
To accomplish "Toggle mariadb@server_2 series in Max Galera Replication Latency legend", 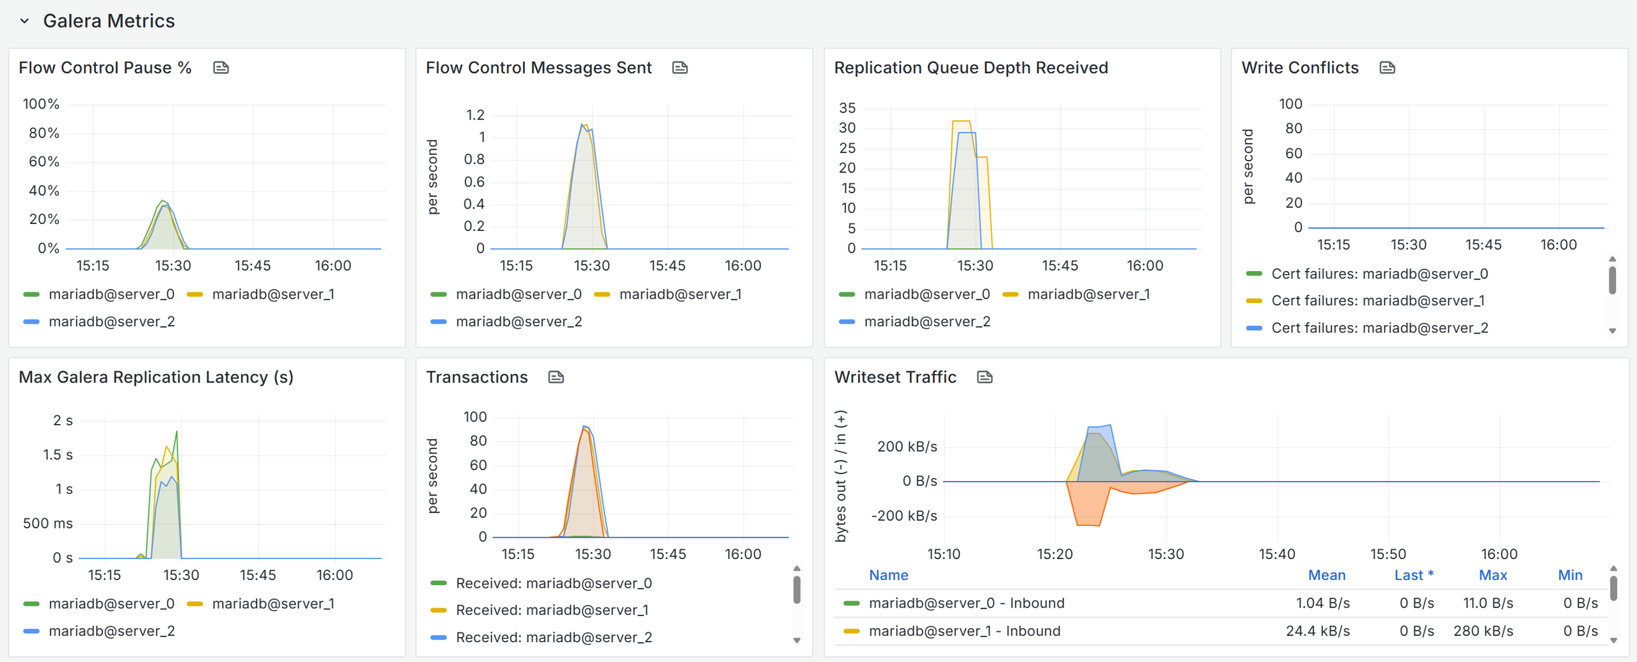I will point(111,631).
